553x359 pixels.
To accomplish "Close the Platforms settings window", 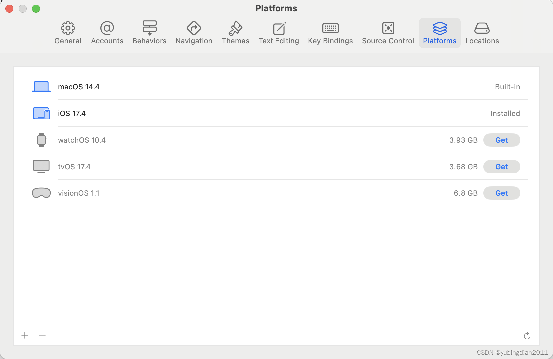I will click(9, 9).
